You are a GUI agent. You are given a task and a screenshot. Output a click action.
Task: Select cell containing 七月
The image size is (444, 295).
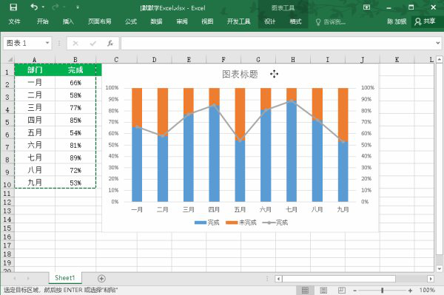pyautogui.click(x=35, y=157)
